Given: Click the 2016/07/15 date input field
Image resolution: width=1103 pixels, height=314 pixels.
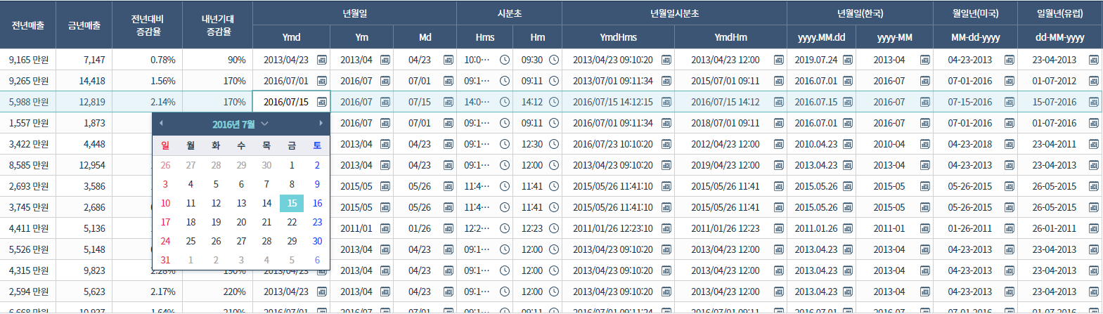Looking at the screenshot, I should coord(285,102).
